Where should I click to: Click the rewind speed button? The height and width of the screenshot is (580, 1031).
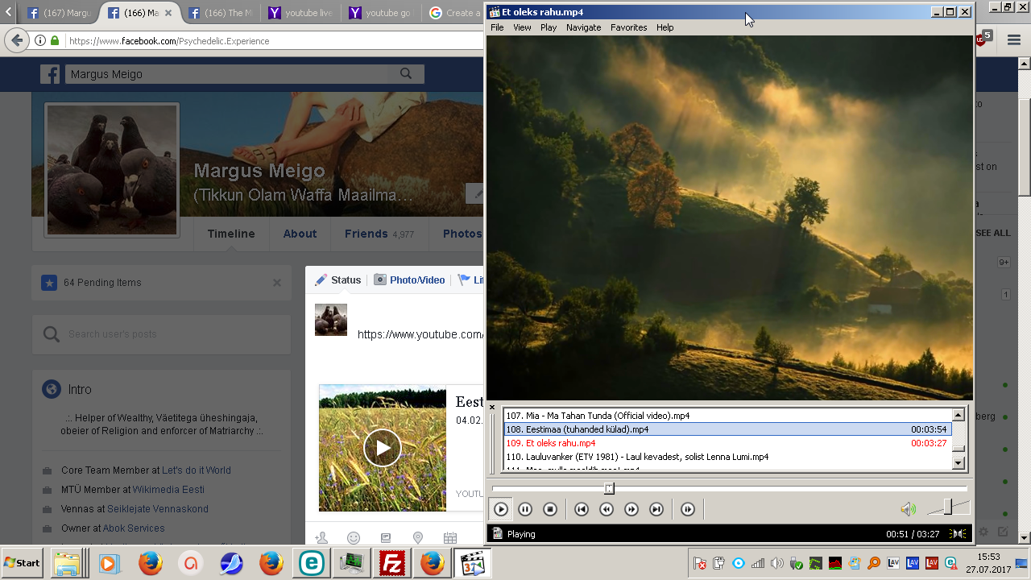[607, 509]
